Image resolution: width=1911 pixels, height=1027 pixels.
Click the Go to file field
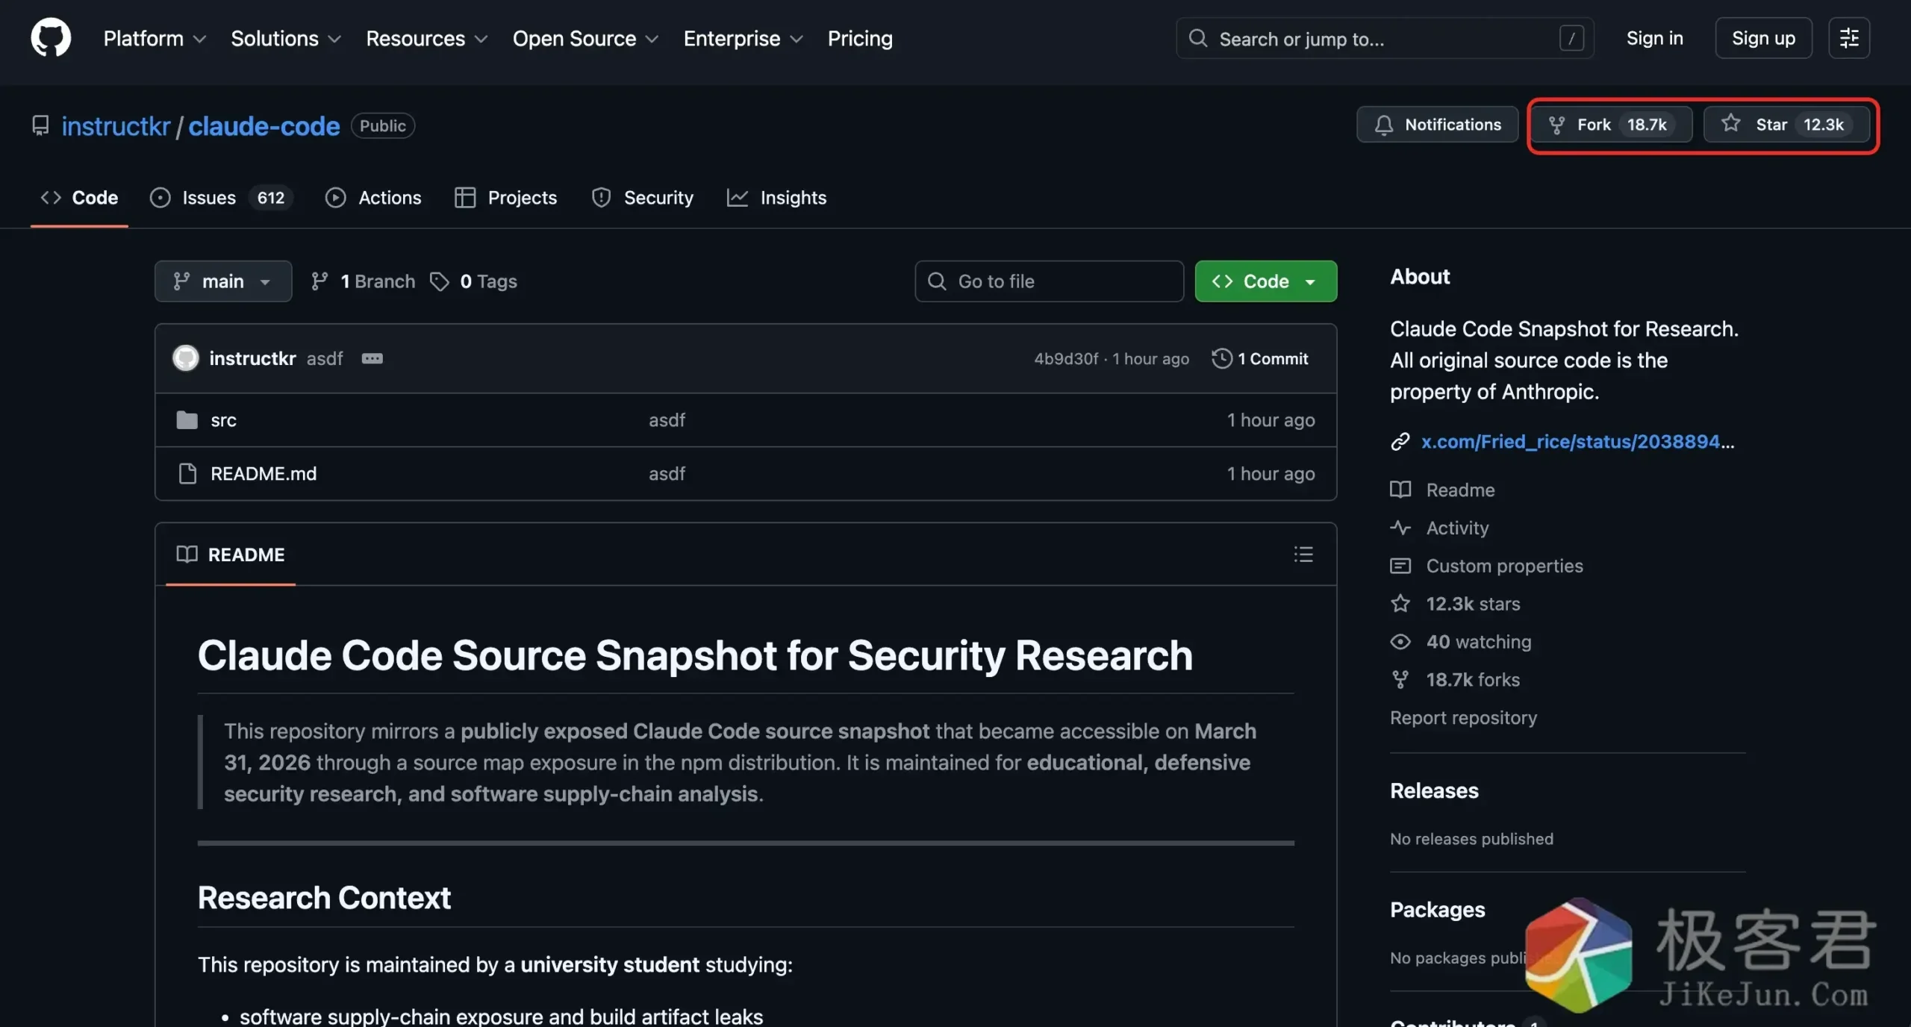[1049, 281]
